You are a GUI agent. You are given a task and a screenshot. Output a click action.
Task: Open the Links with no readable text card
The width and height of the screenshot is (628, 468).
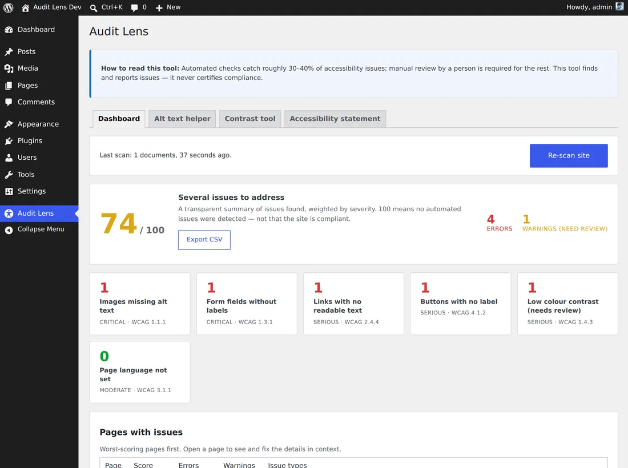353,304
